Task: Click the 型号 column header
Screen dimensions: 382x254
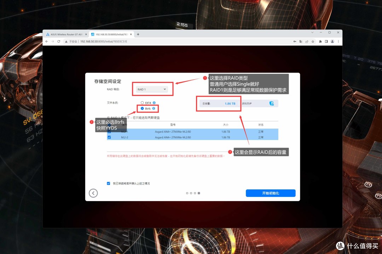Action: [x=173, y=125]
